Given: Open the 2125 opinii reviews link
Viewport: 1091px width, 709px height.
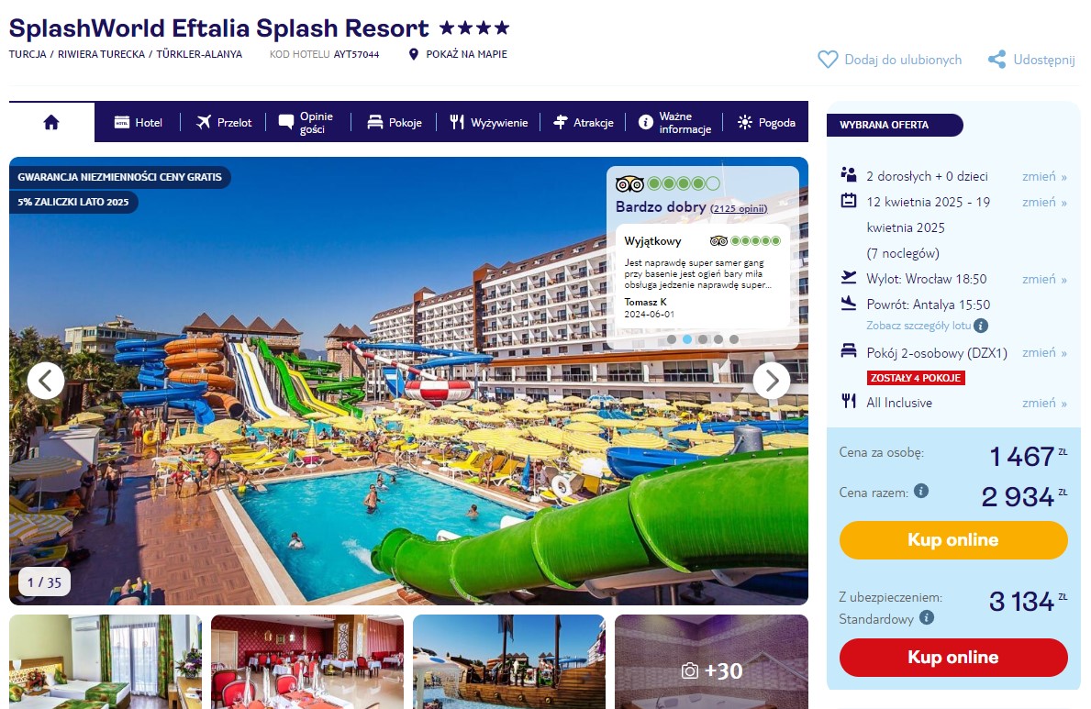Looking at the screenshot, I should [x=739, y=209].
